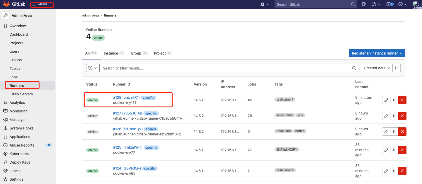Open the create new plus dropdown
422x184 pixels.
click(265, 4)
